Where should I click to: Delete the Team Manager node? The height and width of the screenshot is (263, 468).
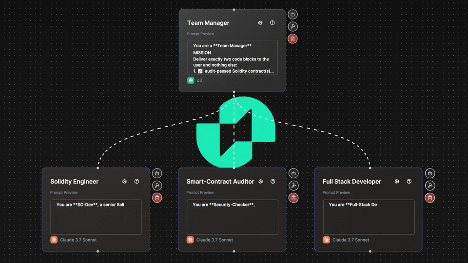tap(292, 39)
